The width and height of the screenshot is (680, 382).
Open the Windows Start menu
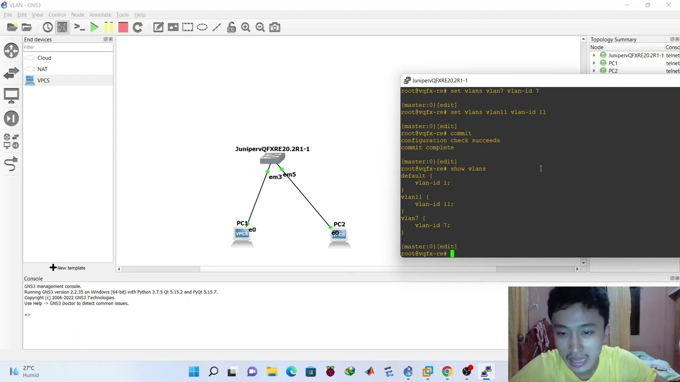point(194,372)
